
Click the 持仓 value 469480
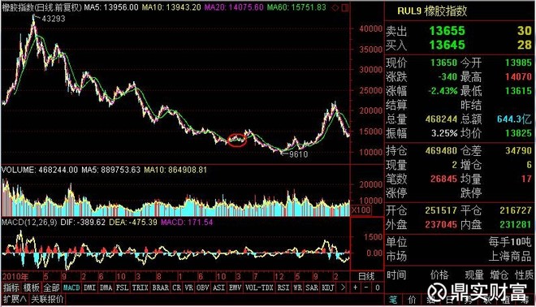pos(441,150)
